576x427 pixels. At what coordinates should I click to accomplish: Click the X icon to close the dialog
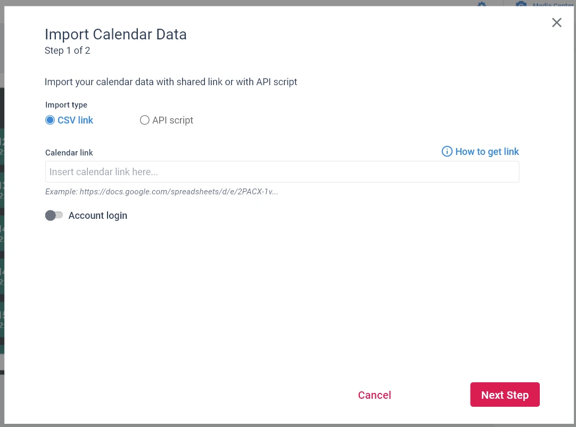point(557,22)
